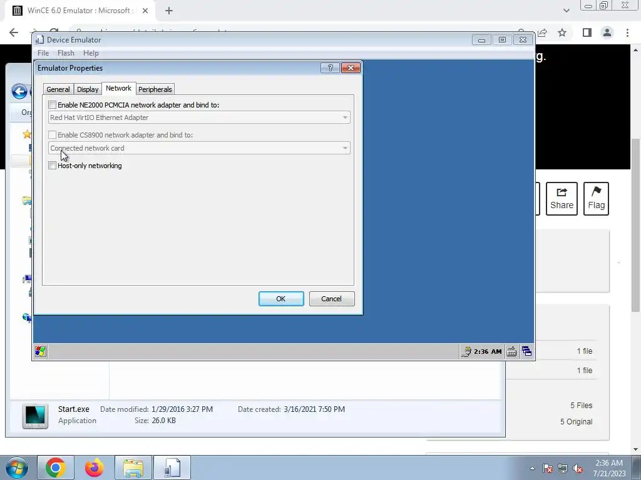
Task: Toggle the Chrome side panel icon
Action: (x=587, y=32)
